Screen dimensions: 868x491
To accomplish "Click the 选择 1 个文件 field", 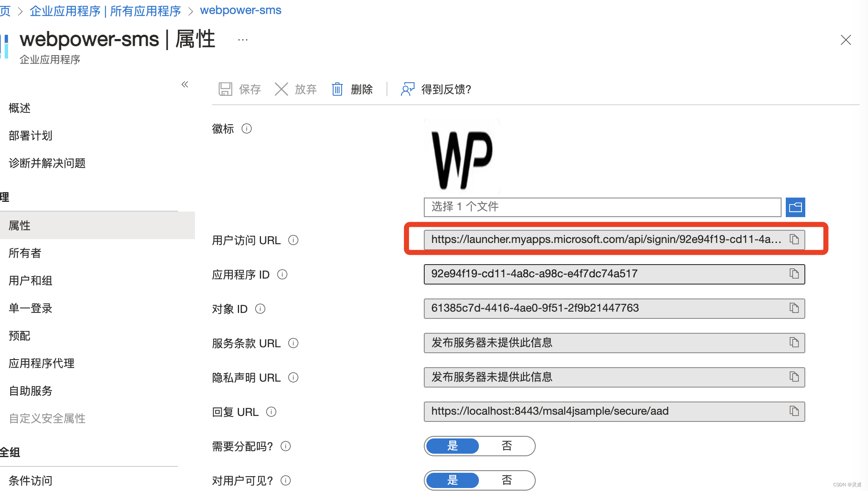I will [602, 207].
